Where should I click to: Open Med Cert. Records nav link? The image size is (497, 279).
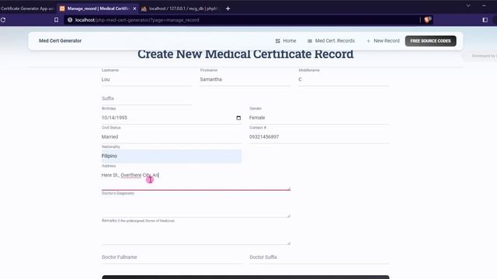[331, 41]
